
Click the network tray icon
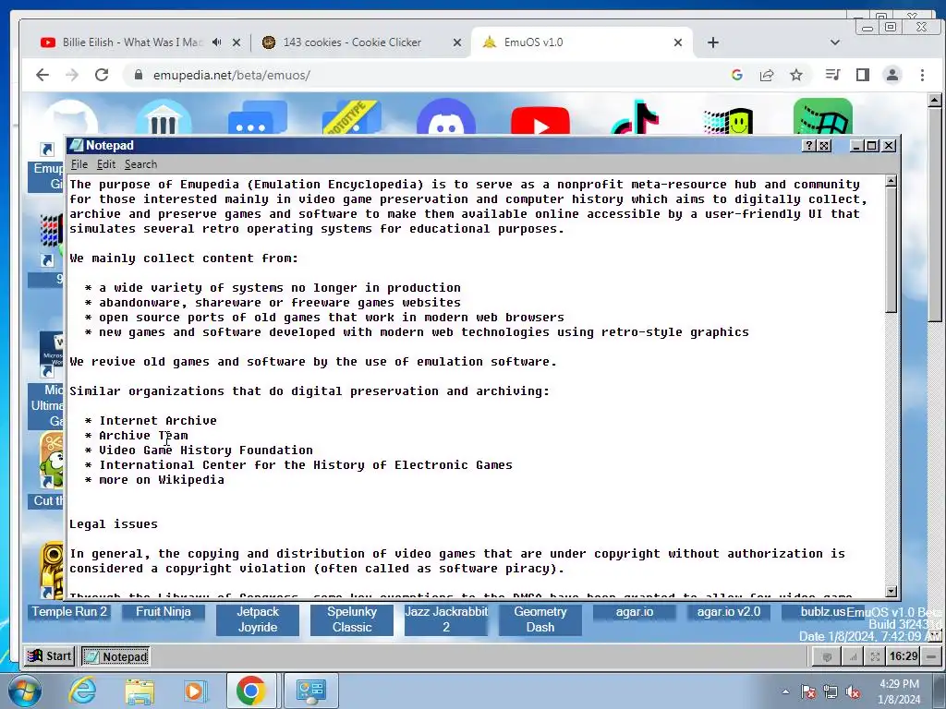831,692
